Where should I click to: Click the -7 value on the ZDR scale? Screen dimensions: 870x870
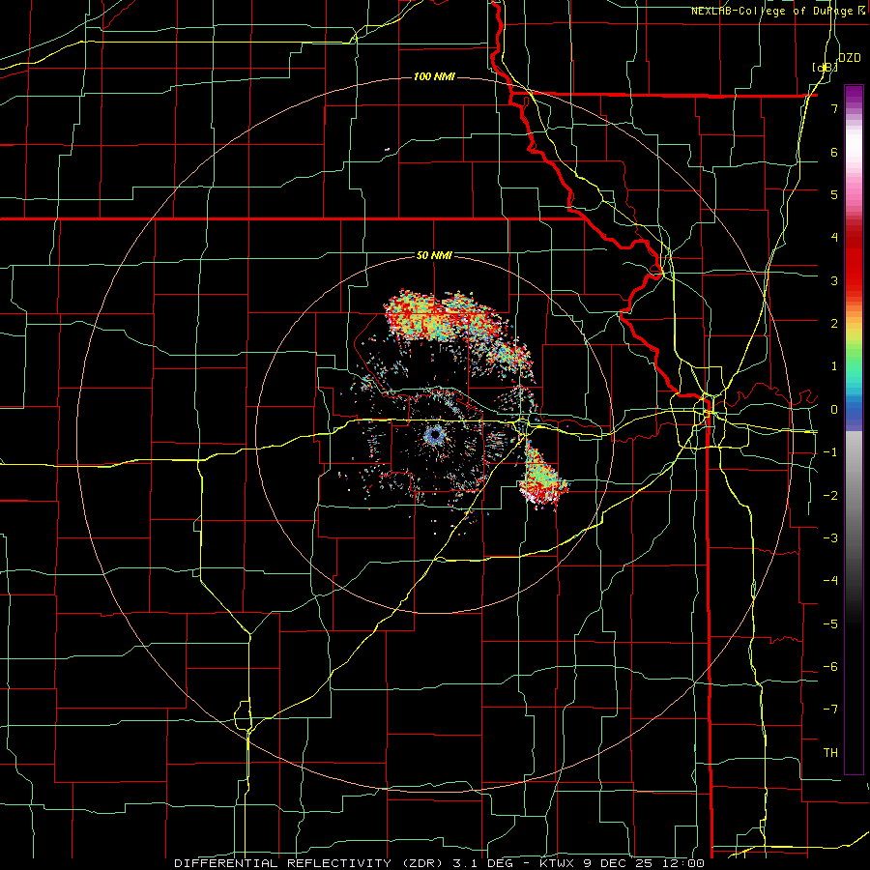830,710
